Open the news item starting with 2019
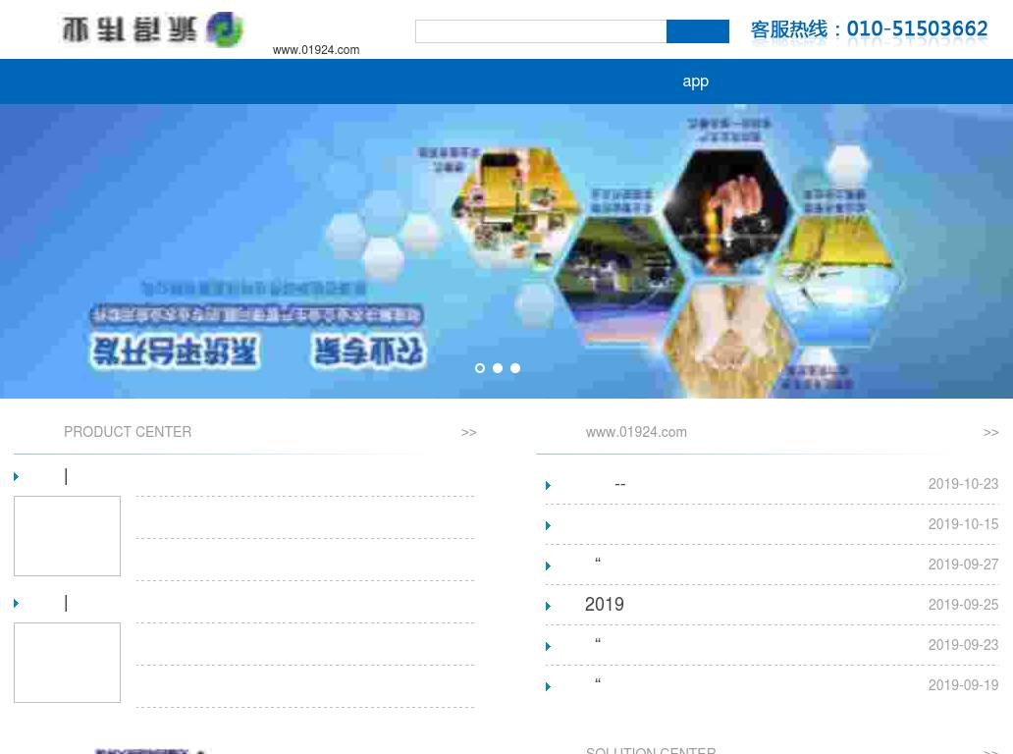1013x754 pixels. click(604, 604)
